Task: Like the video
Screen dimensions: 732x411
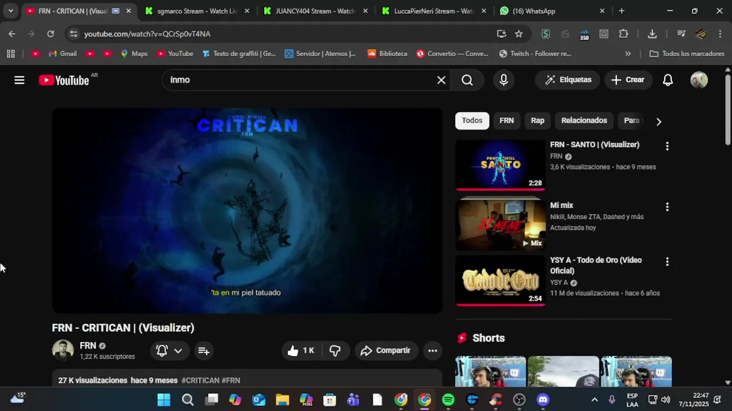Action: (302, 350)
